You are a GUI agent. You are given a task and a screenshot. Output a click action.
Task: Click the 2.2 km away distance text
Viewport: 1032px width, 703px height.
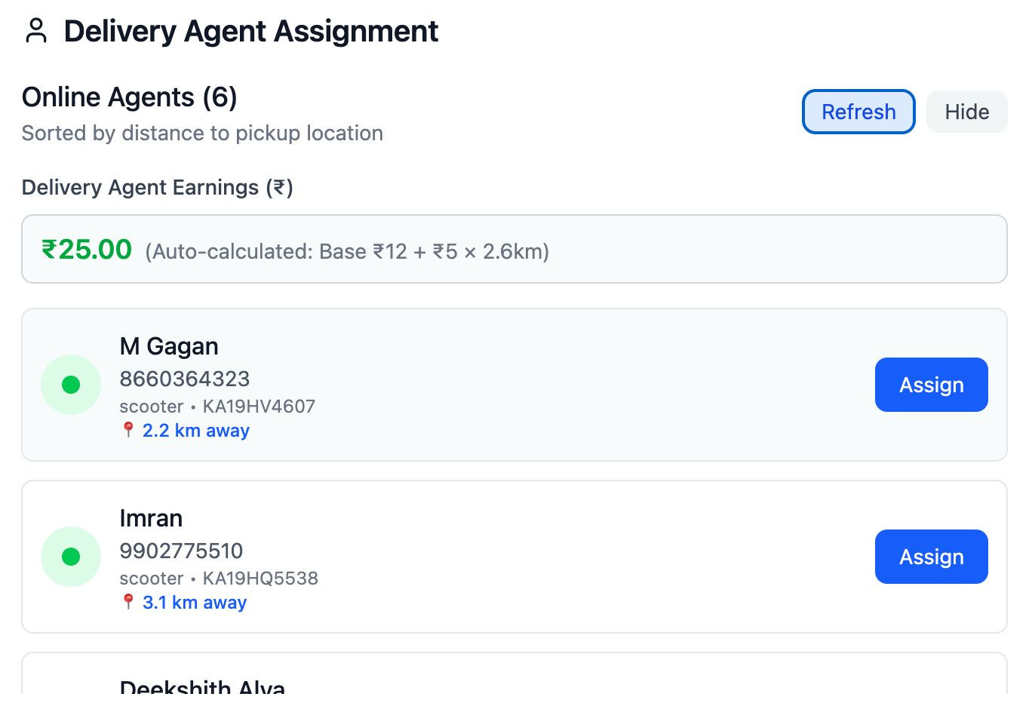coord(196,431)
